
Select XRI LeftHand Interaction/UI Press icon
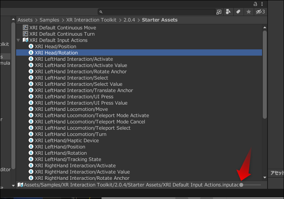[x=31, y=96]
